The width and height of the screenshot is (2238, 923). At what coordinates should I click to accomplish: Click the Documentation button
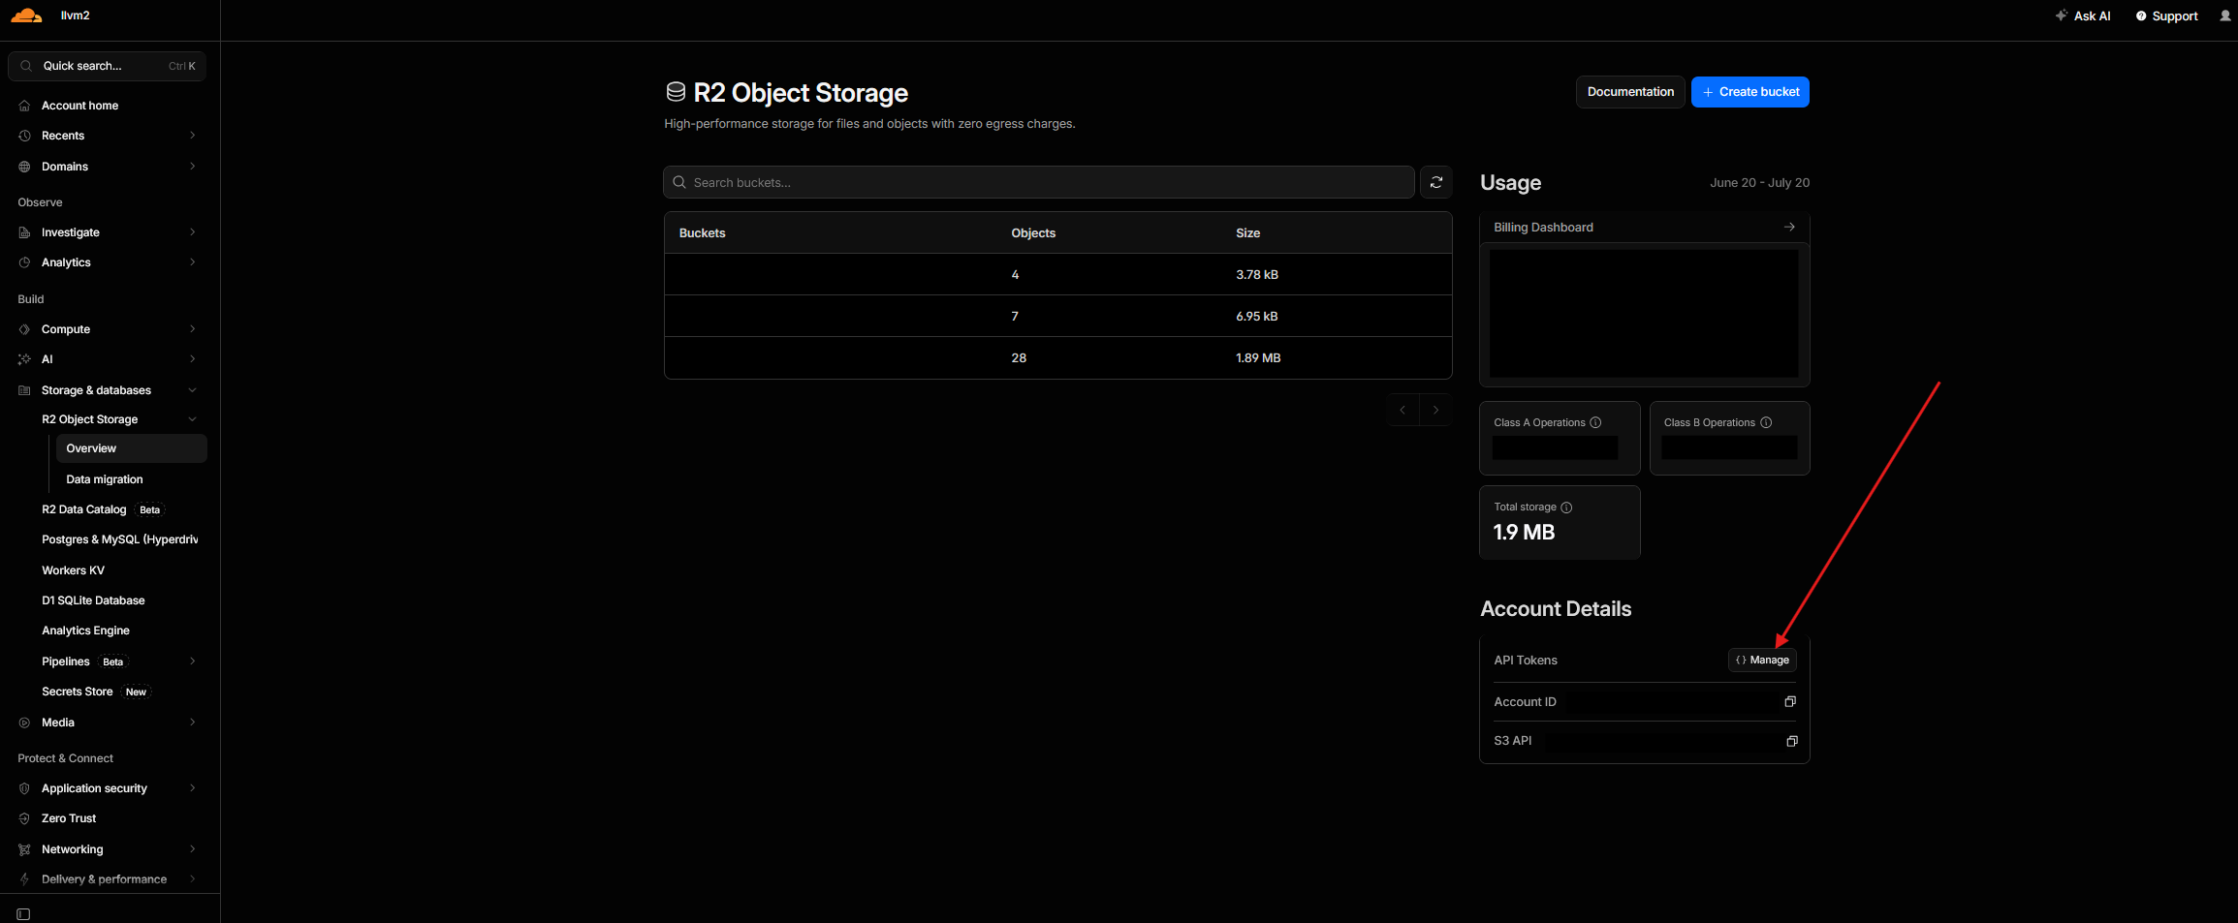coord(1630,92)
